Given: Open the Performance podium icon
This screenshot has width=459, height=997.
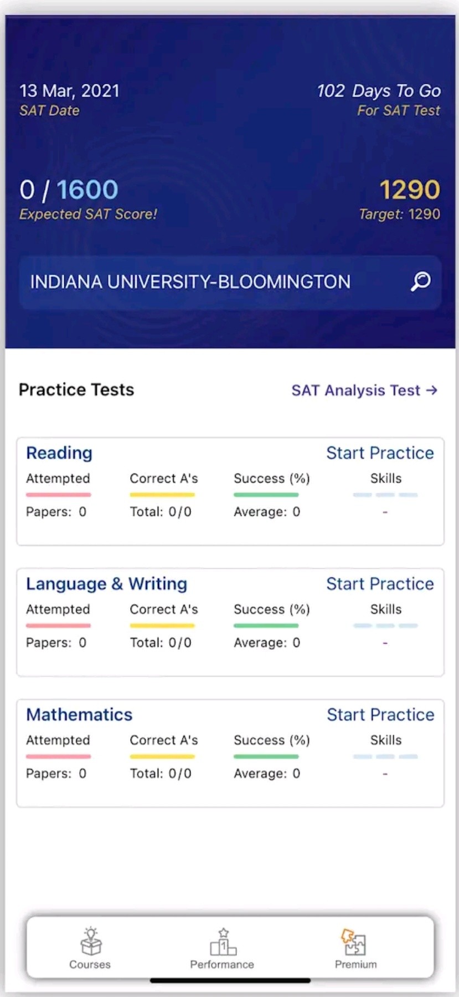Looking at the screenshot, I should pyautogui.click(x=223, y=942).
